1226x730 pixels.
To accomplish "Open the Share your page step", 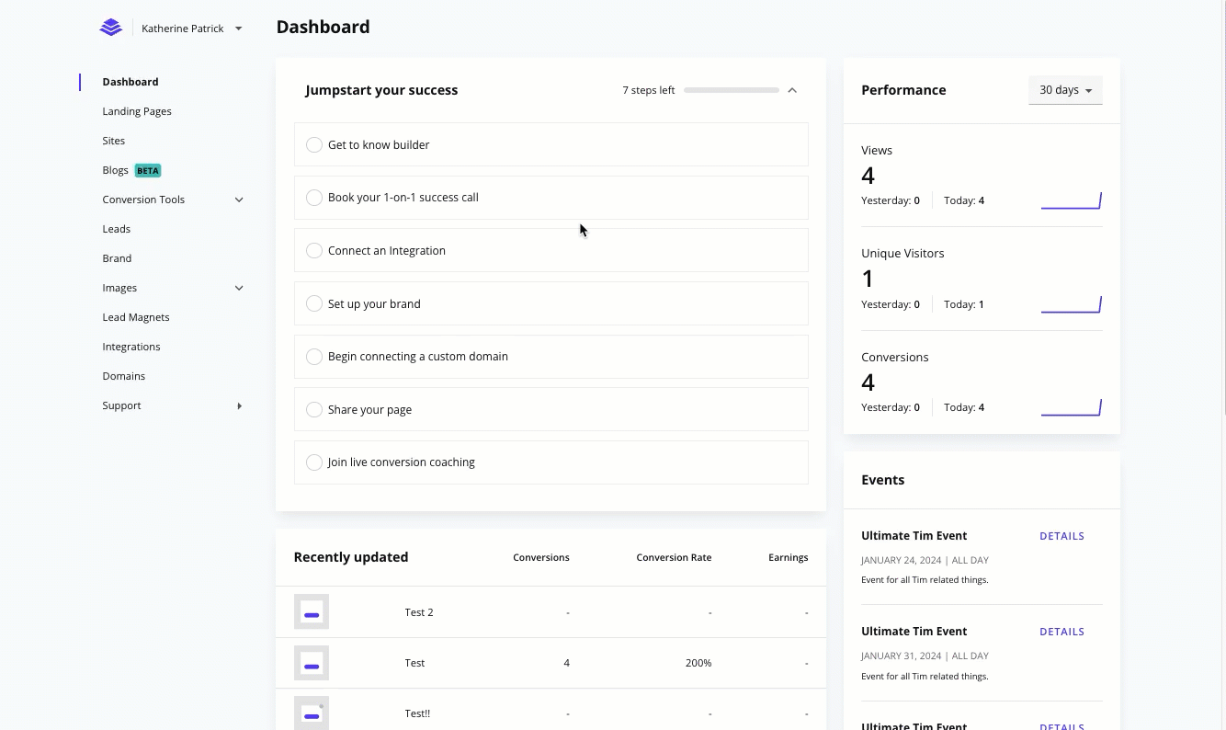I will pyautogui.click(x=551, y=409).
